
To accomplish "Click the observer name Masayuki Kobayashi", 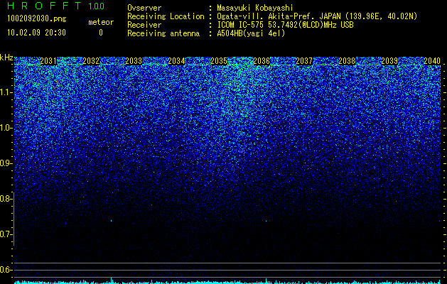I will coord(255,8).
